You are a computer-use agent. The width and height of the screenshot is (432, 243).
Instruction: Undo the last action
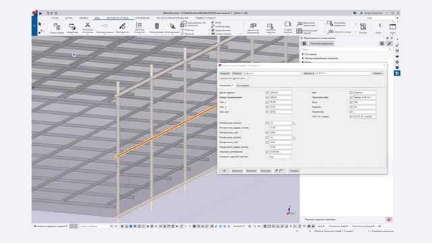coord(48,13)
